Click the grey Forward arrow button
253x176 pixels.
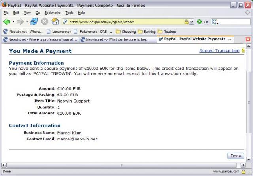point(21,22)
